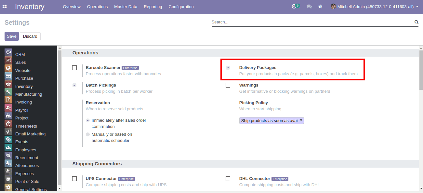Image resolution: width=423 pixels, height=193 pixels.
Task: Open the Reporting menu
Action: click(x=153, y=7)
